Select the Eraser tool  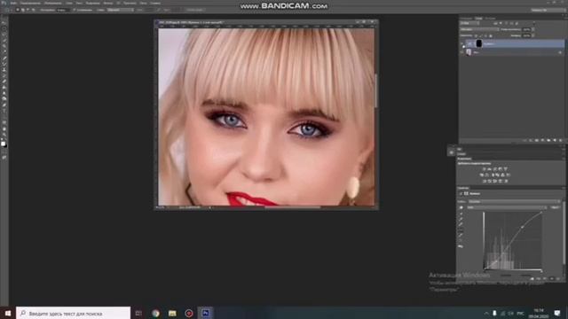click(4, 82)
